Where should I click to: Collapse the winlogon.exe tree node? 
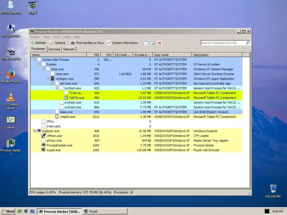click(48, 79)
